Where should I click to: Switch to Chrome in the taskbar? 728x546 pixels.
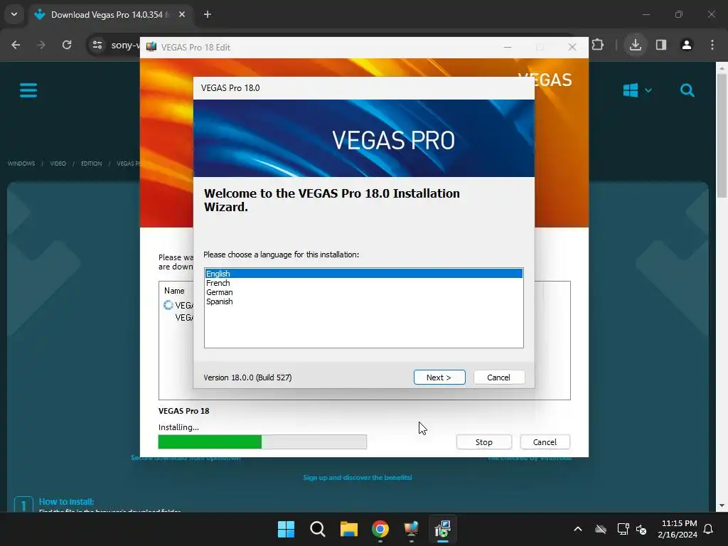coord(380,529)
